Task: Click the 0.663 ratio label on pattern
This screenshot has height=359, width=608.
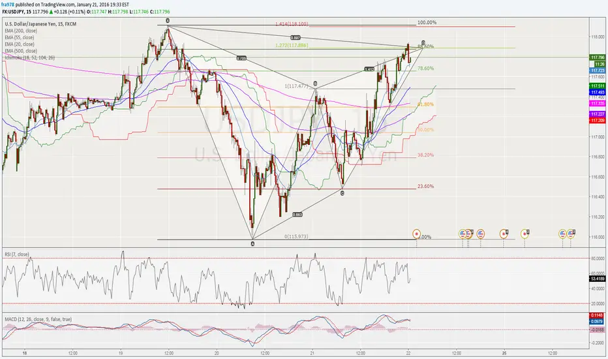Action: tap(297, 214)
